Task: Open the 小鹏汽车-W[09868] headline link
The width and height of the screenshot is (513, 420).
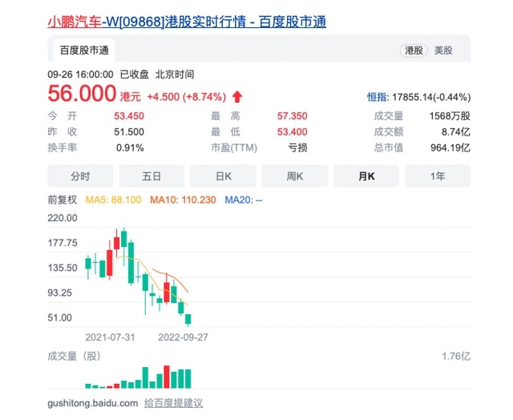Action: [x=187, y=22]
